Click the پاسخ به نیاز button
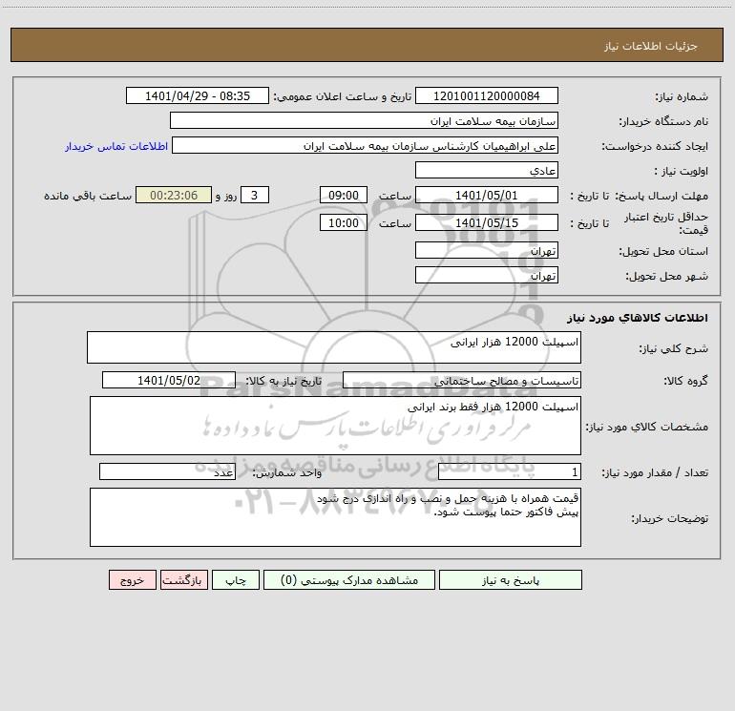735x711 pixels. coord(510,579)
